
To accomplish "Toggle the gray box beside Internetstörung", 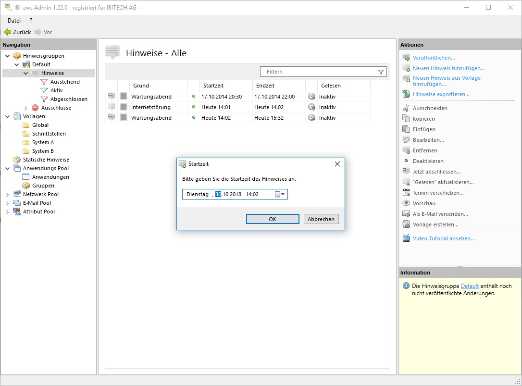I will click(124, 107).
